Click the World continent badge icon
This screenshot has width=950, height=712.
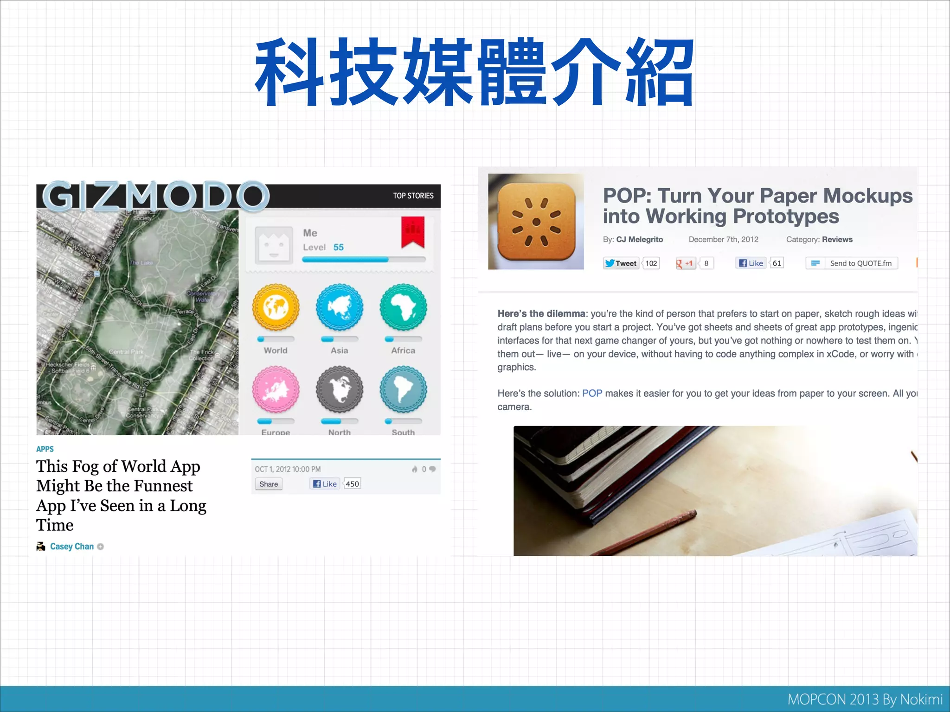(x=276, y=307)
